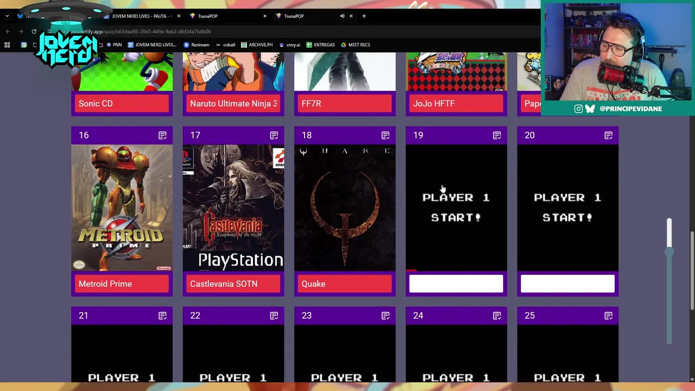Open the ENTREGAS bookmark
The image size is (695, 391).
point(320,45)
